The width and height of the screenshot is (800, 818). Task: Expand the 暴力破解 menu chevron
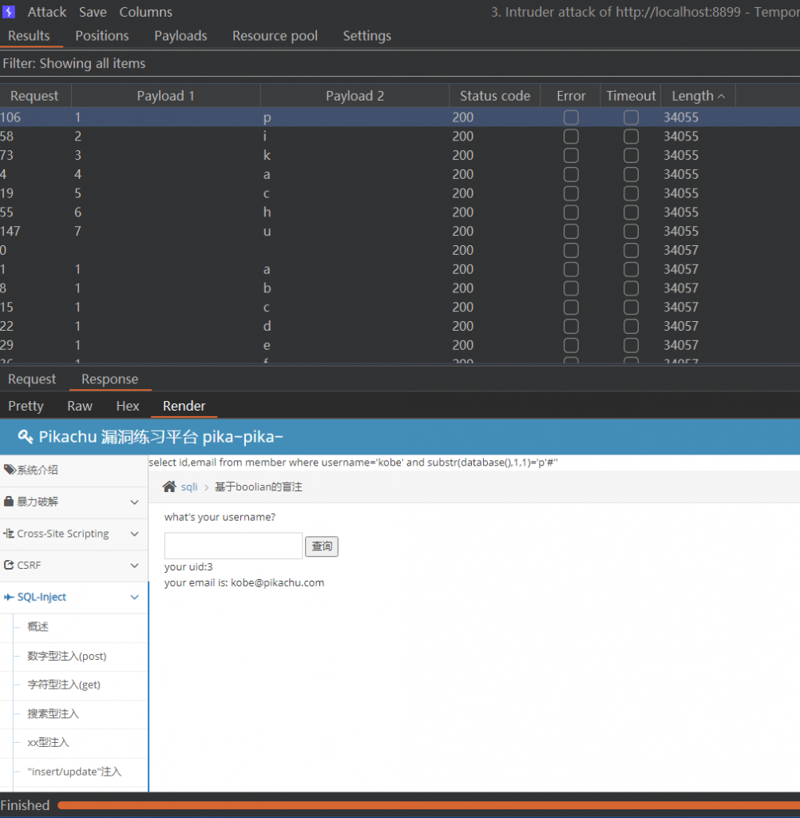point(134,502)
